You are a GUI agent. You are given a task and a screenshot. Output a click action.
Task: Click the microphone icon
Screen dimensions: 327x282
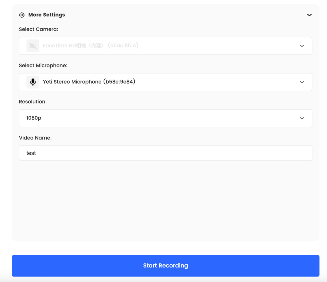tap(33, 82)
